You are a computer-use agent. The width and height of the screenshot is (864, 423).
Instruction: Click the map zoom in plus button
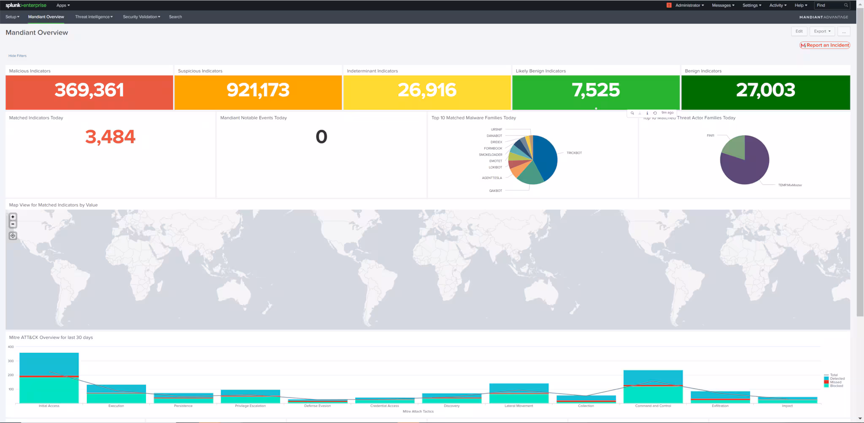(x=13, y=217)
